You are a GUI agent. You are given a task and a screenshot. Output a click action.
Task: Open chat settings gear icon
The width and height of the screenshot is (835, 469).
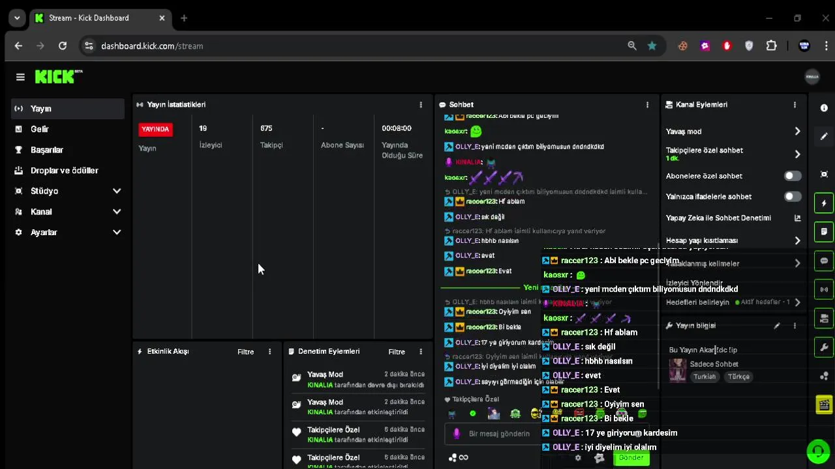[578, 458]
